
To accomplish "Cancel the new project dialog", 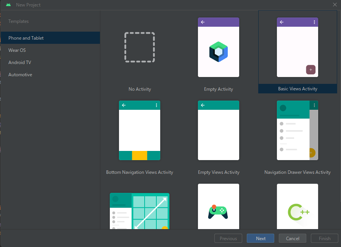I will click(292, 238).
